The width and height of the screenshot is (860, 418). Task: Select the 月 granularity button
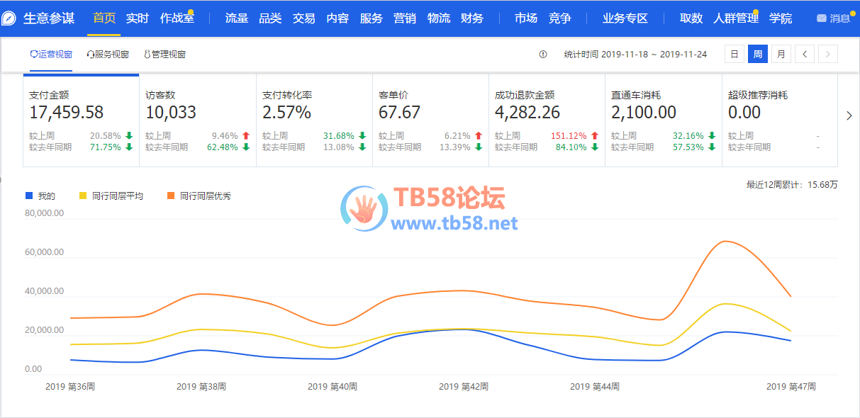coord(781,54)
